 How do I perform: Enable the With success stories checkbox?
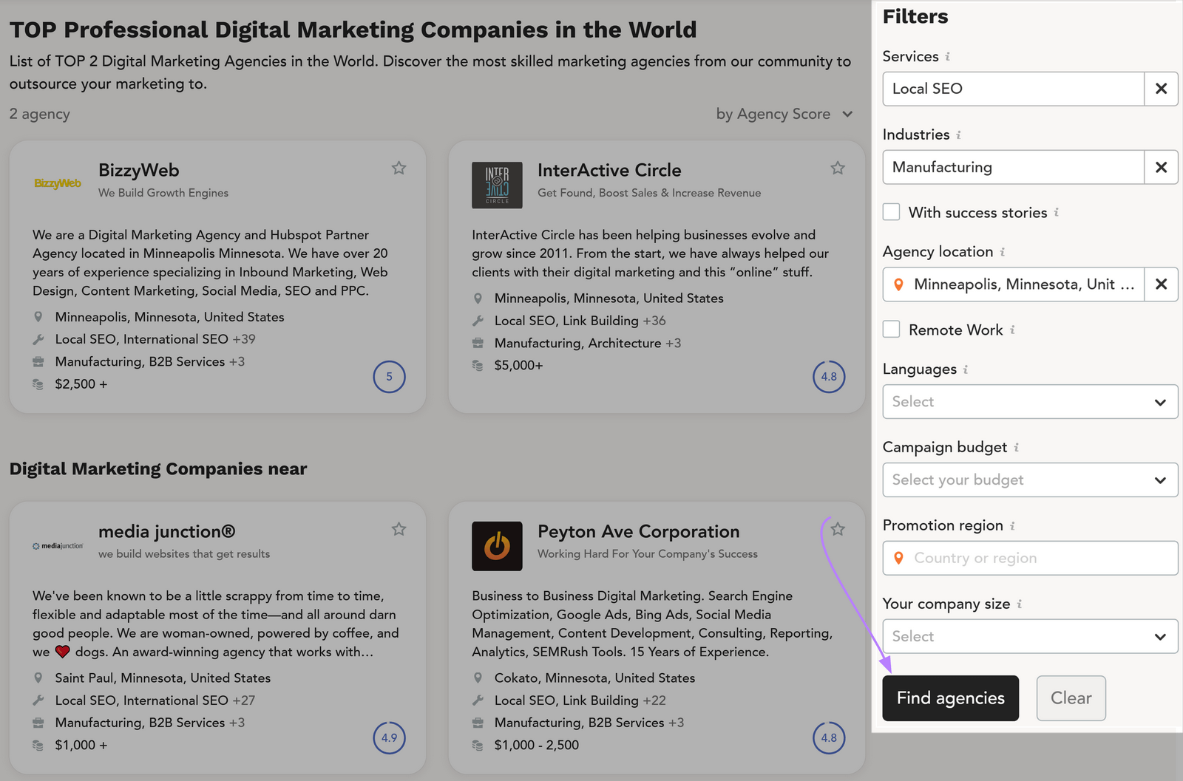pyautogui.click(x=891, y=211)
